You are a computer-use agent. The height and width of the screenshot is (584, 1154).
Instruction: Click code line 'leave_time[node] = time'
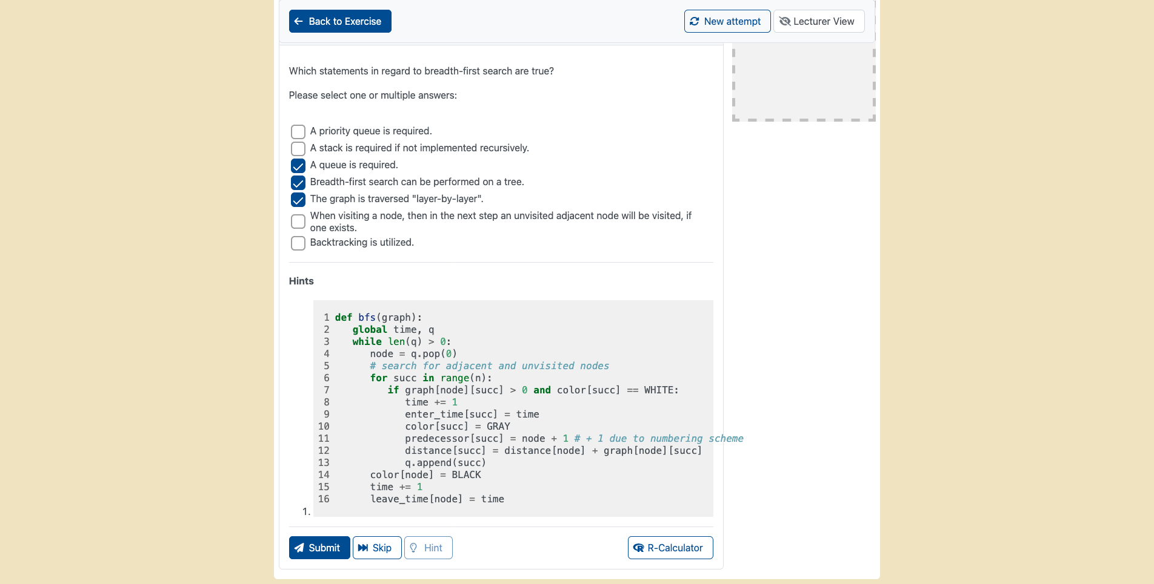pyautogui.click(x=437, y=499)
